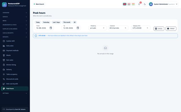Expand the Menu sidebar section
The width and height of the screenshot is (181, 112).
[15, 21]
